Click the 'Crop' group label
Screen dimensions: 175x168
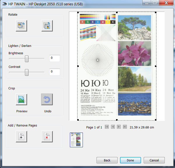coord(12,88)
